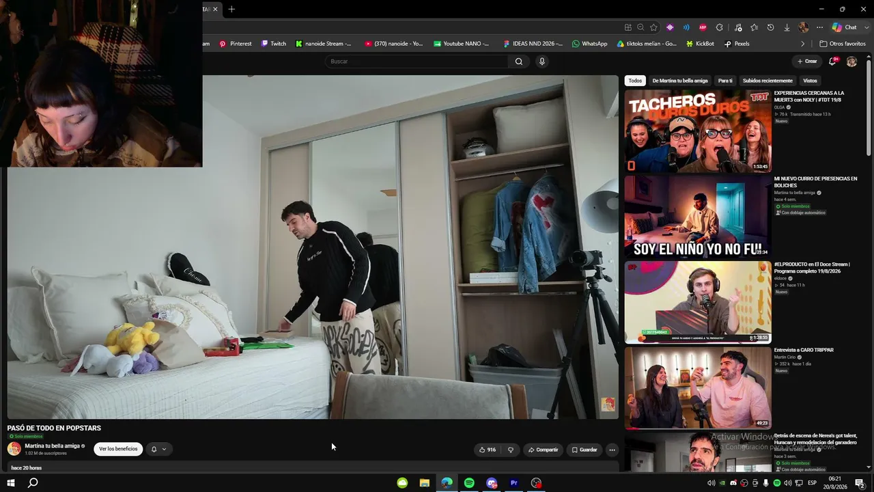Open Windows taskbar search
This screenshot has width=874, height=492.
click(33, 483)
